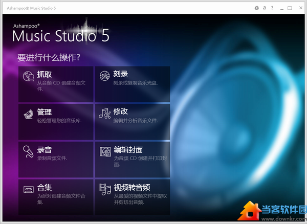
Task: Click the cassette icon beside 合集
Action: [29, 189]
